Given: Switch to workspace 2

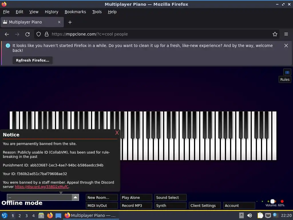Looking at the screenshot, I should point(20,216).
